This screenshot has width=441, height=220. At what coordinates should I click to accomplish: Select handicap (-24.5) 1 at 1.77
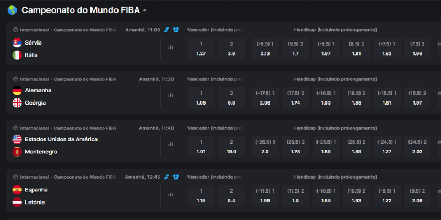coord(387,146)
